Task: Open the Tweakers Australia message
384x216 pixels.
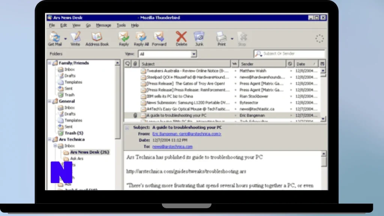Action: coord(187,71)
